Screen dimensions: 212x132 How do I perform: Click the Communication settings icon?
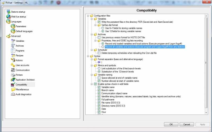(x=13, y=70)
